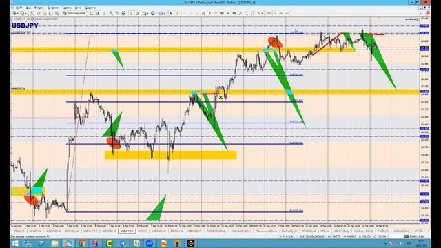441x248 pixels.
Task: Open the Terminal panel
Action: [x=50, y=13]
